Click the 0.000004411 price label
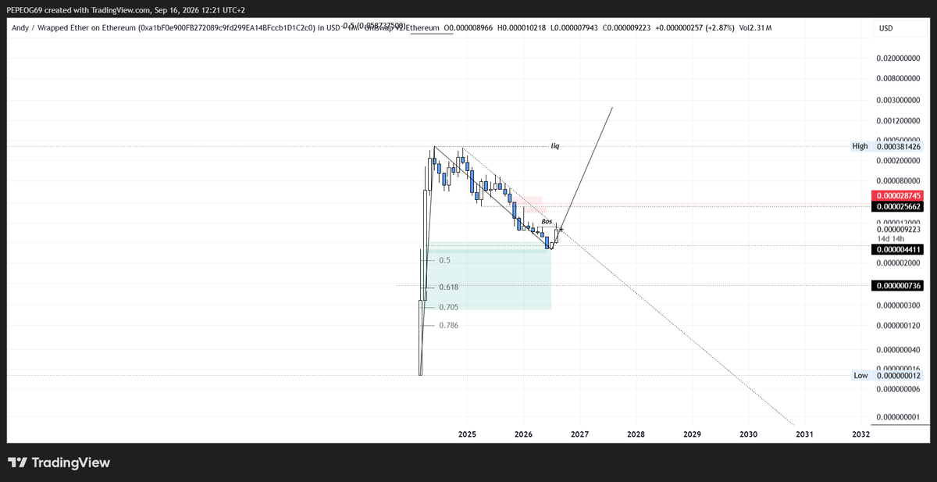The height and width of the screenshot is (482, 937). (x=898, y=249)
